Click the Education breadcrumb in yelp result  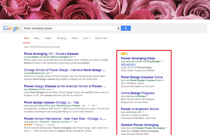click(x=45, y=122)
